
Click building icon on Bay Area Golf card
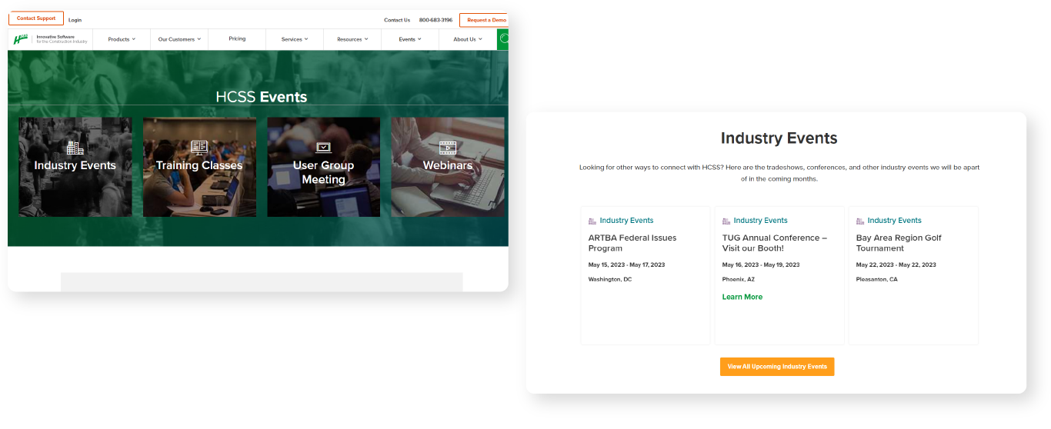click(860, 221)
